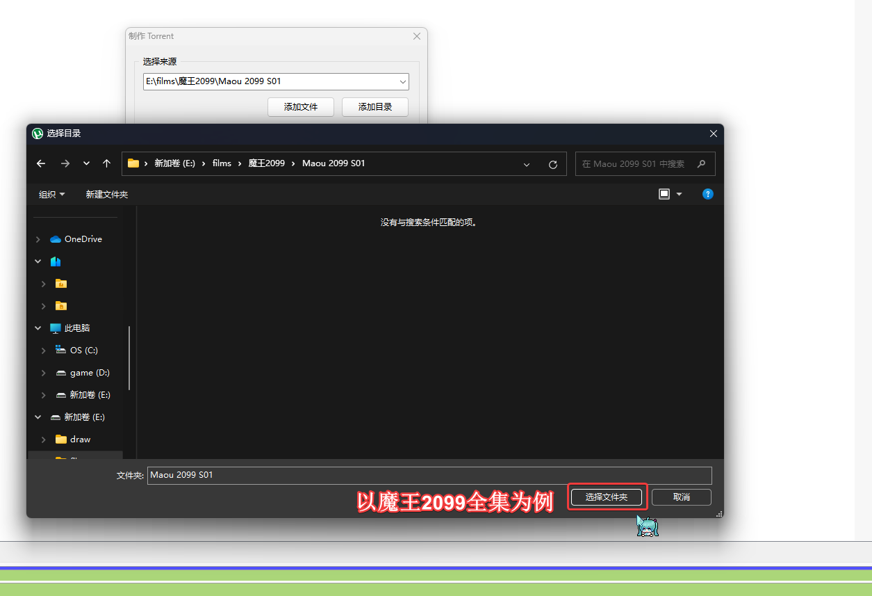872x596 pixels.
Task: Confirm with the 选择文件夹 button
Action: tap(607, 497)
